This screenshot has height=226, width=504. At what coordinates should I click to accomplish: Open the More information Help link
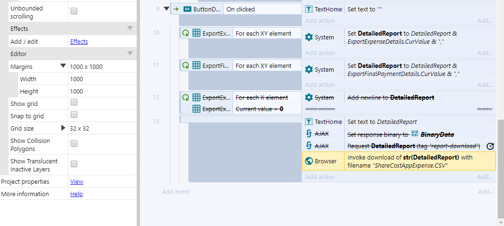pyautogui.click(x=76, y=194)
